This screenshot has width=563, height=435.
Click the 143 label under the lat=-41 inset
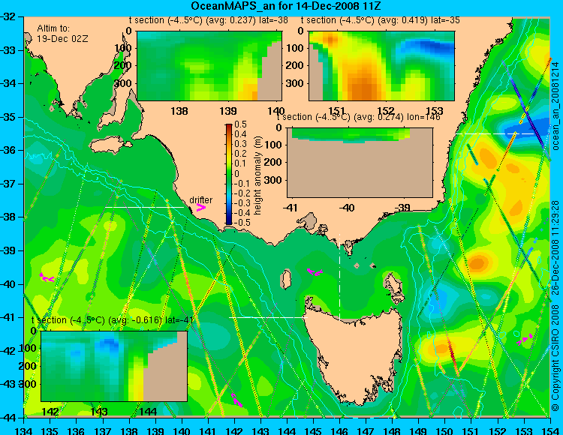coord(99,412)
